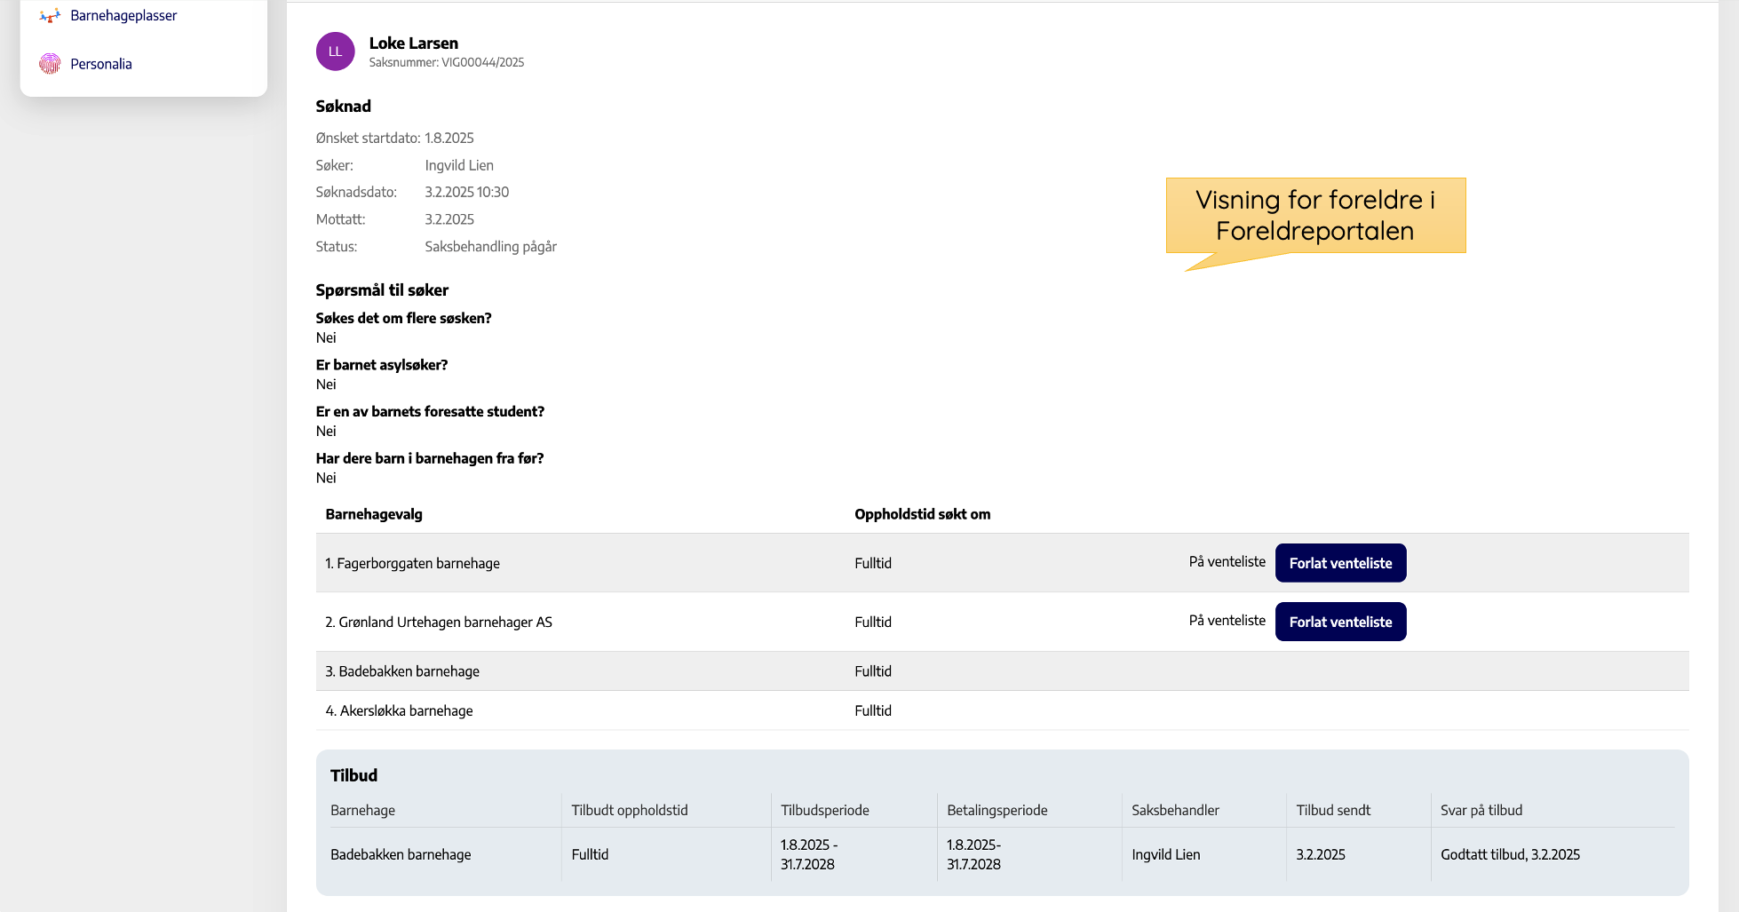
Task: Select the 3. Badebakken barnehage row
Action: click(x=401, y=671)
